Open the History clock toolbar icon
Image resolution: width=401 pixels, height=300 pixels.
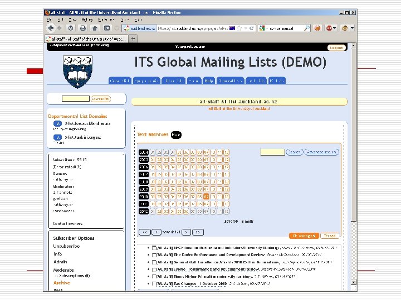(71, 28)
